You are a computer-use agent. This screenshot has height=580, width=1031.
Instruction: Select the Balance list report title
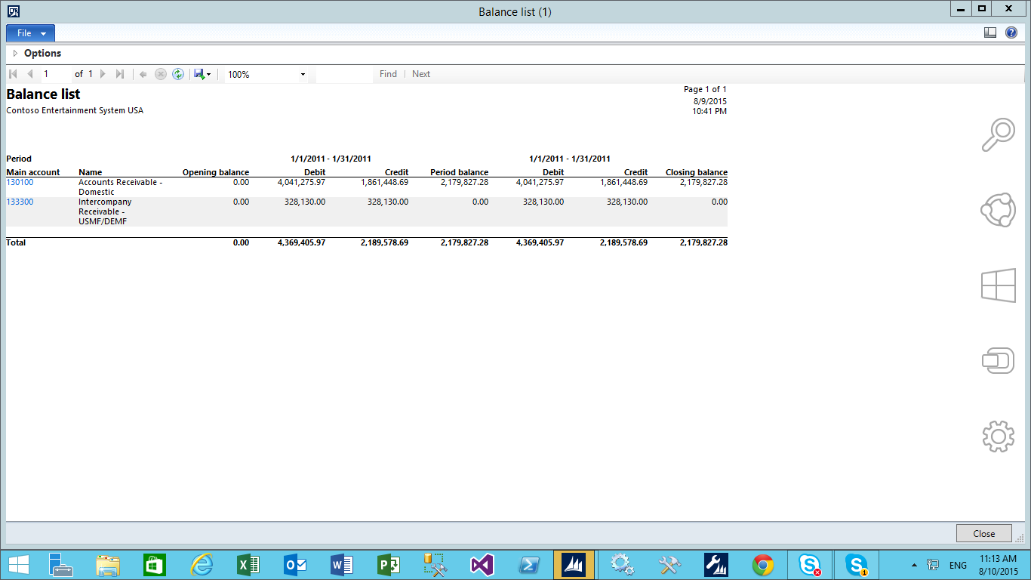click(43, 94)
